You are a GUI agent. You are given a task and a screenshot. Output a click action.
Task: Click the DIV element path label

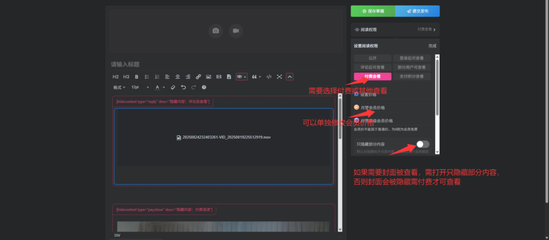[117, 236]
